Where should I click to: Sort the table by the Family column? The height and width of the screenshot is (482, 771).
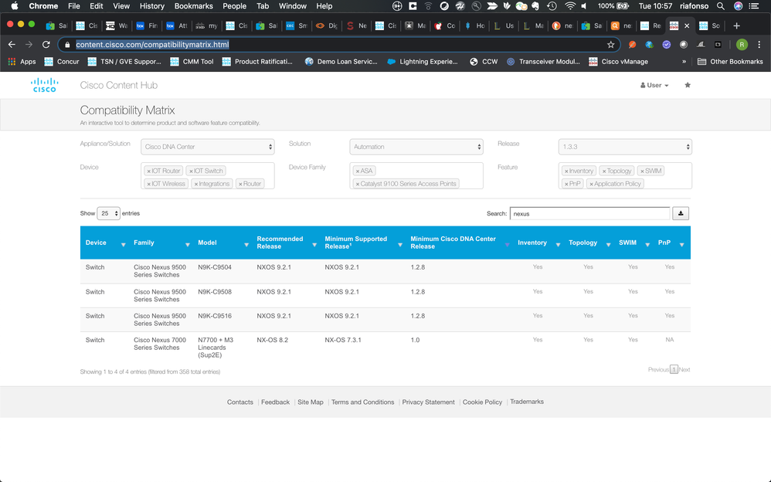click(160, 243)
